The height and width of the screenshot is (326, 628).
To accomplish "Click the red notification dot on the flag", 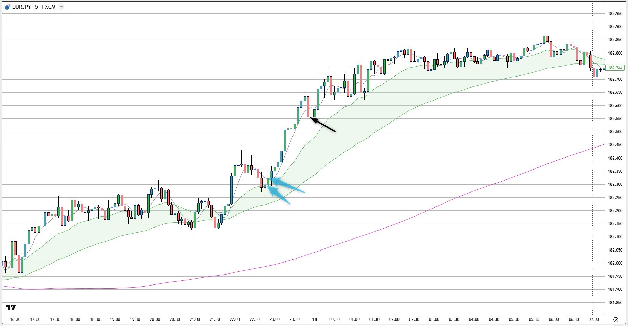I will click(9, 4).
